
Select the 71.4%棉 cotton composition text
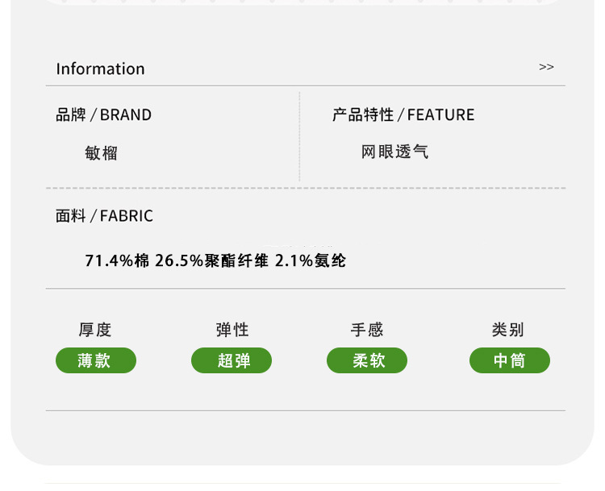[117, 260]
